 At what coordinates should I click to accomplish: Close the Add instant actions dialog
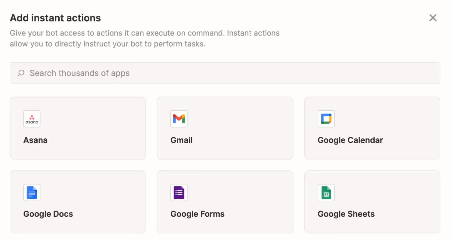[433, 18]
